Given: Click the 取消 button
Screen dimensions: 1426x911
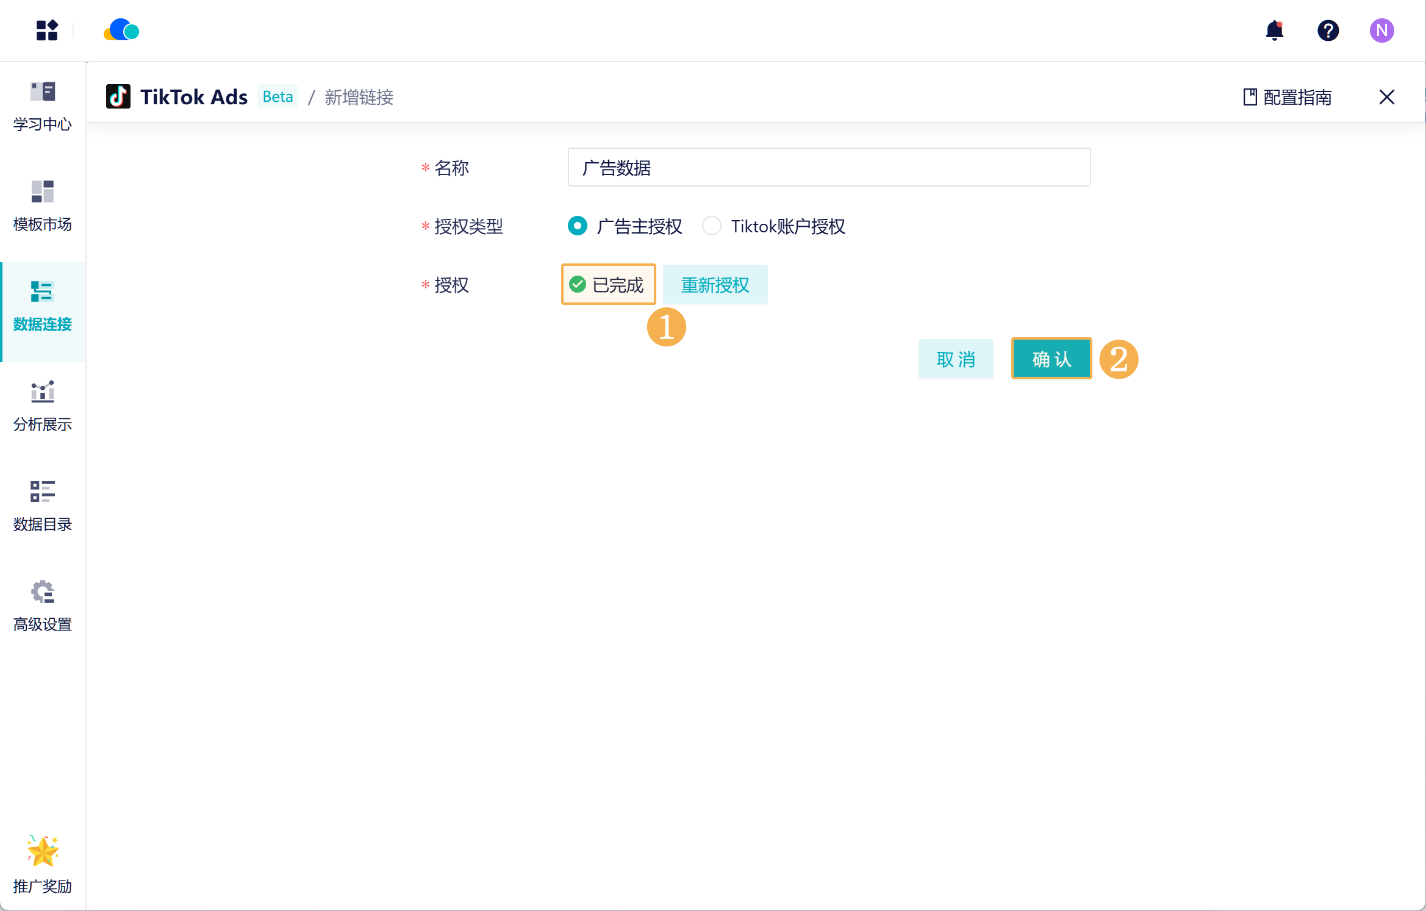Looking at the screenshot, I should coord(955,359).
